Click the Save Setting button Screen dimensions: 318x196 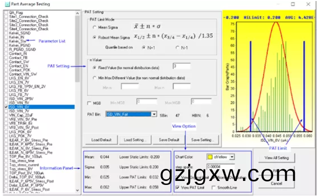[x=202, y=140]
